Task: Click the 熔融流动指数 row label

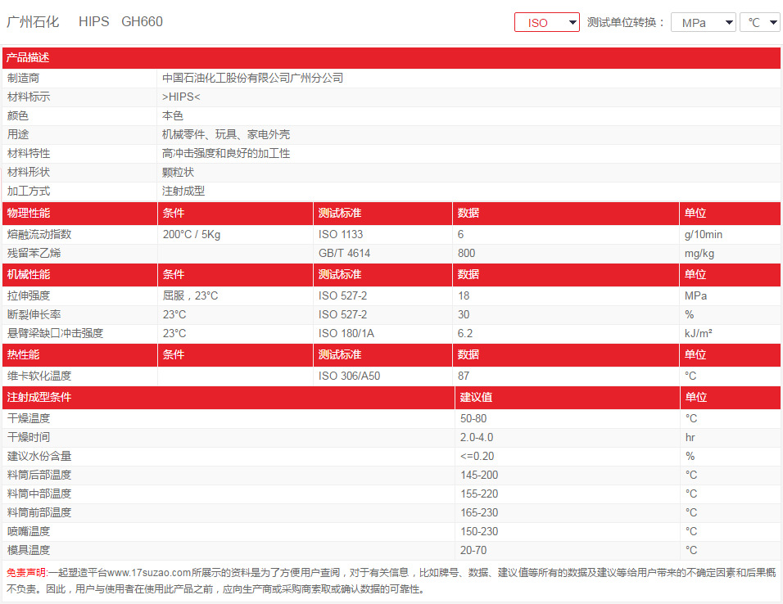Action: click(39, 234)
